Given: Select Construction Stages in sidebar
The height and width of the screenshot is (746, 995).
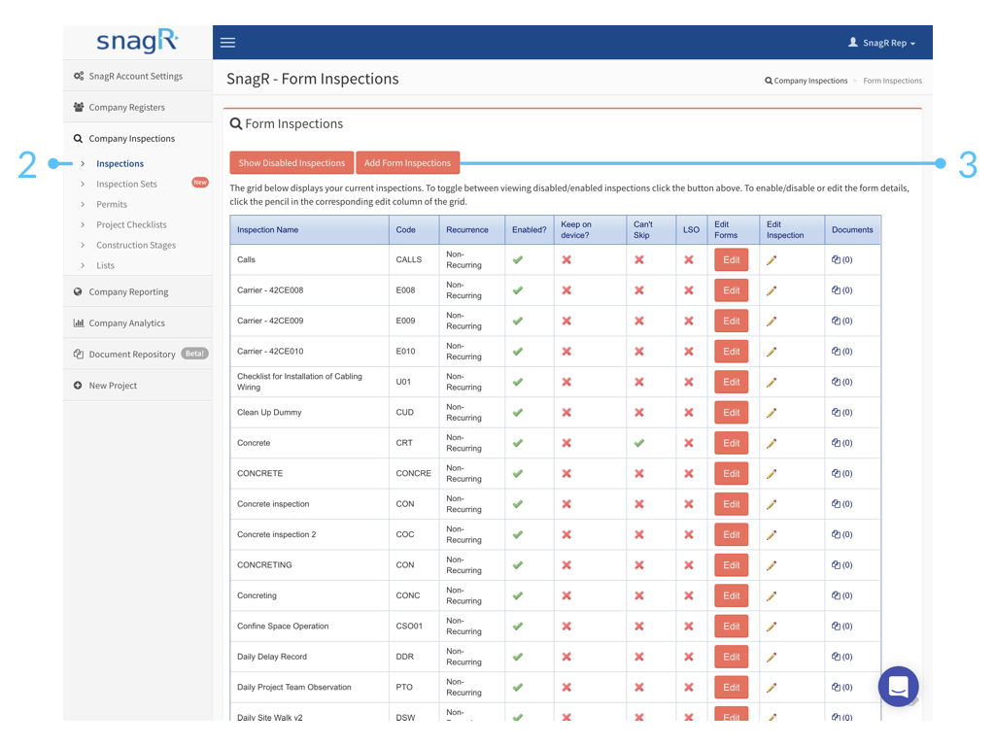Looking at the screenshot, I should pyautogui.click(x=136, y=245).
